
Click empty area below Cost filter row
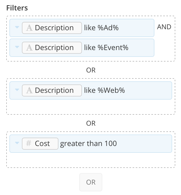pos(91,160)
